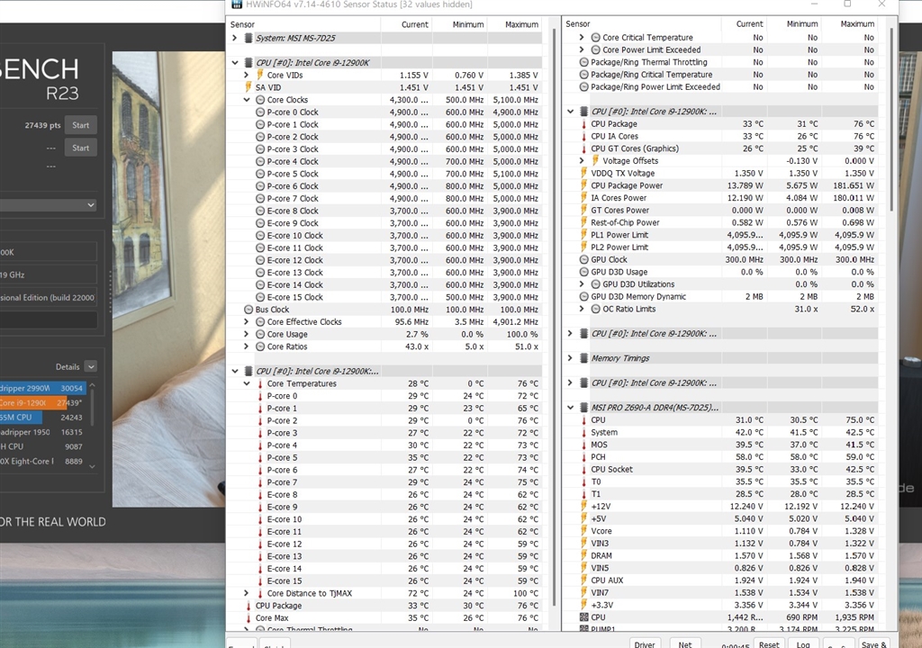Click the lightning icon of CPU Package Power
Viewport: 922px width, 648px height.
click(583, 185)
